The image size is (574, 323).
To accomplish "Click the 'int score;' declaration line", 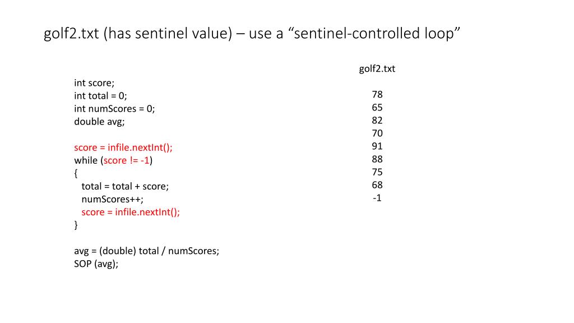I will 94,83.
